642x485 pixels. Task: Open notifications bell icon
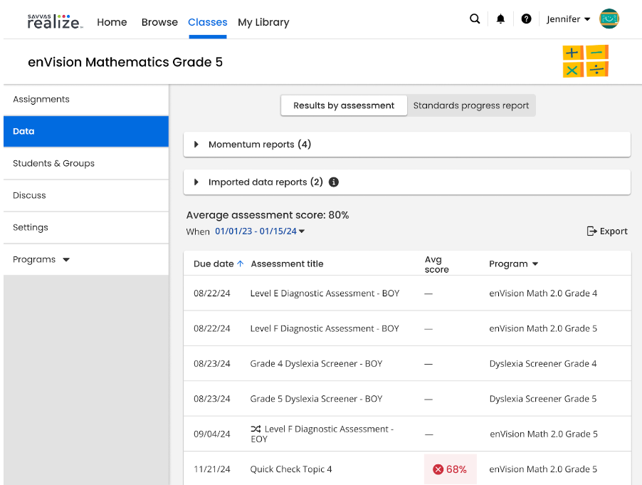click(500, 19)
